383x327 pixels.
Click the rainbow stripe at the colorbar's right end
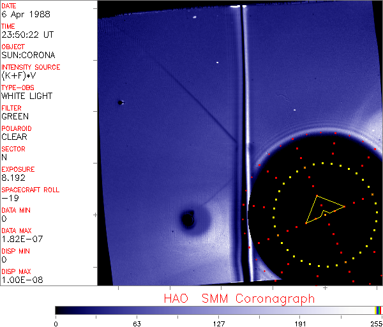(x=379, y=310)
